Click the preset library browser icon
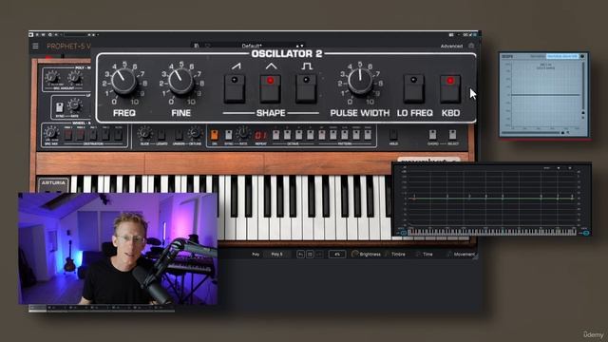The image size is (608, 342). pyautogui.click(x=197, y=46)
